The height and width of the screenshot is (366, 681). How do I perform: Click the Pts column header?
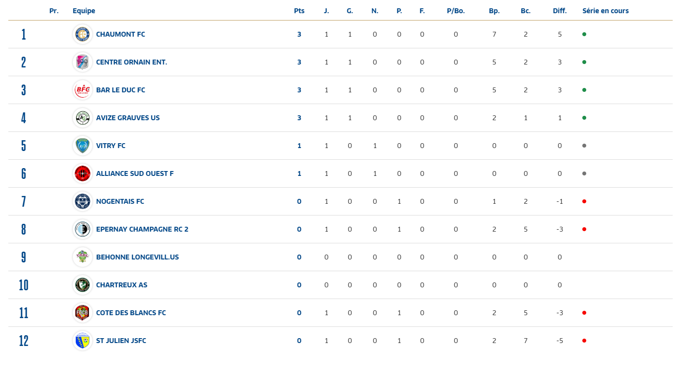click(299, 11)
